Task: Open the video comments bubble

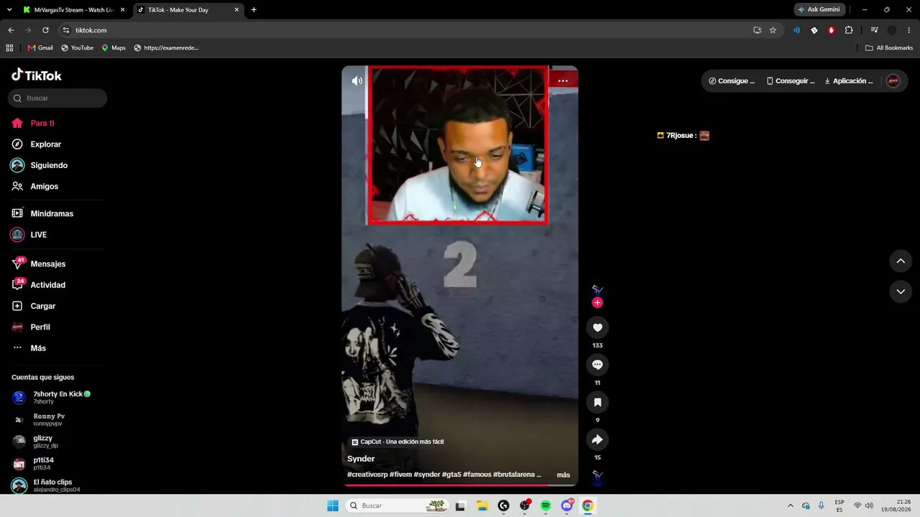Action: [597, 365]
